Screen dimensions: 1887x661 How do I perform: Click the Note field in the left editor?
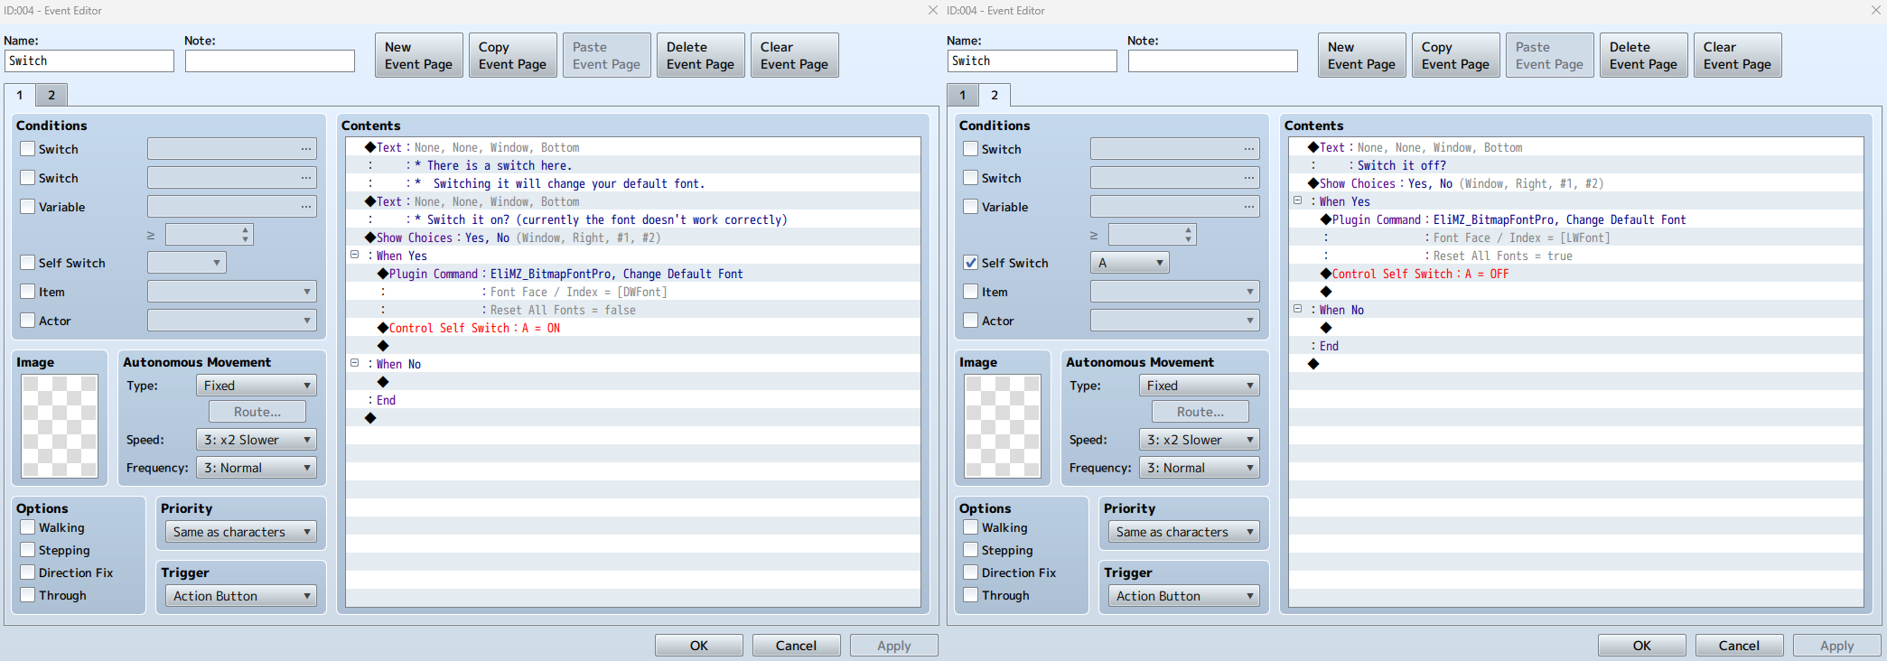tap(269, 61)
